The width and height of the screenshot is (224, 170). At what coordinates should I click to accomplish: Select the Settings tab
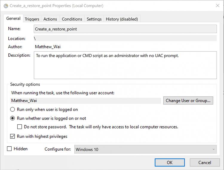pyautogui.click(x=94, y=19)
